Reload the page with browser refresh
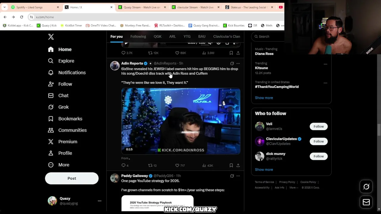The height and width of the screenshot is (214, 381). click(21, 17)
